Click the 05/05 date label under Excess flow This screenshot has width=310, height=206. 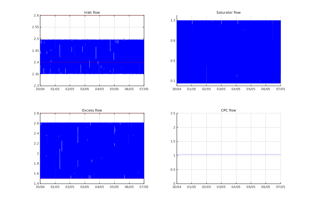(114, 187)
